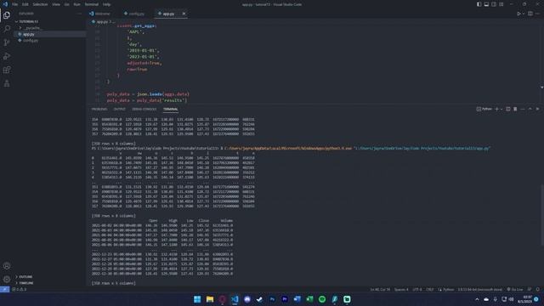Switch to the config.py editor tab
Viewport: 544px width, 306px height.
(x=134, y=14)
